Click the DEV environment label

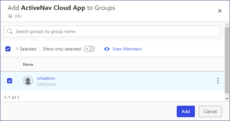click(18, 16)
